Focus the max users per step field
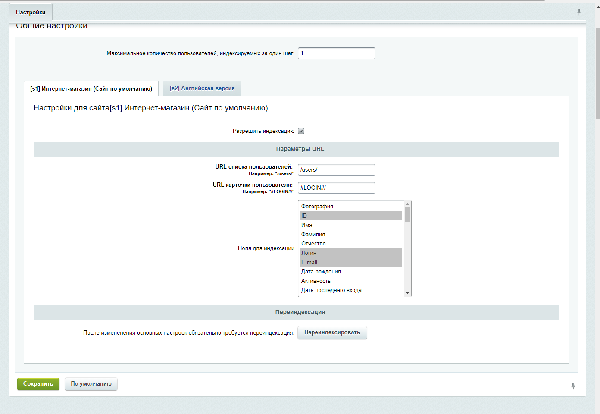The height and width of the screenshot is (414, 600). coord(336,53)
